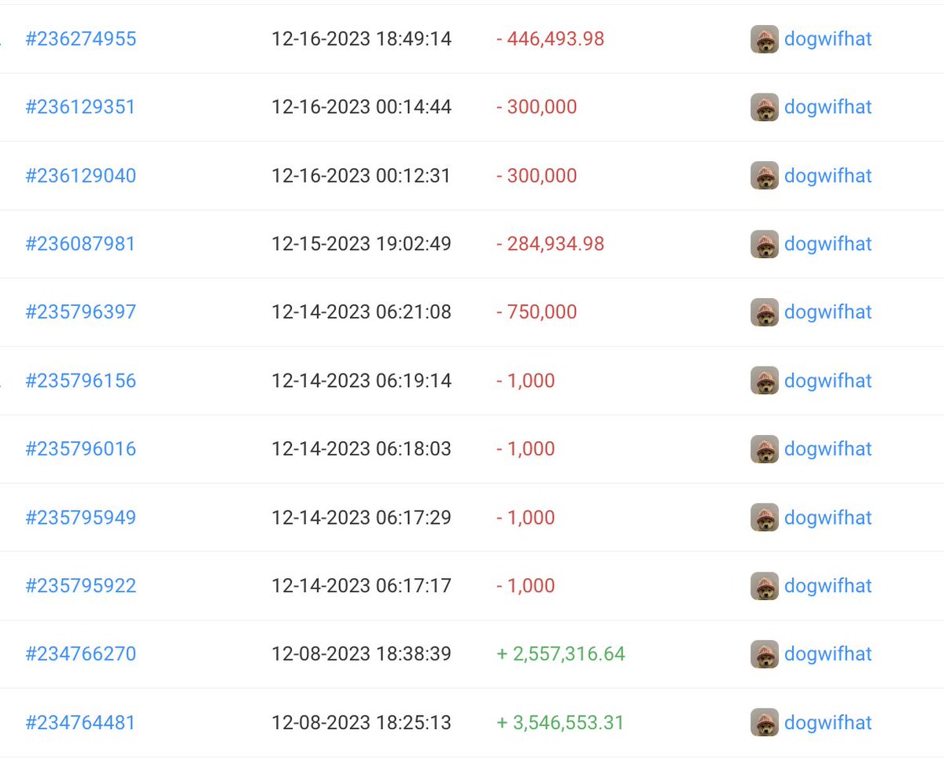Viewport: 944px width, 759px height.
Task: Open block link #235795949
Action: pos(81,518)
